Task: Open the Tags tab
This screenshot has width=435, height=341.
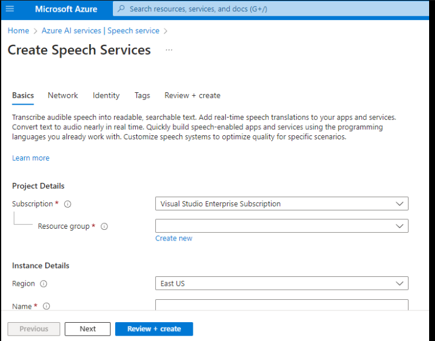Action: (x=142, y=95)
